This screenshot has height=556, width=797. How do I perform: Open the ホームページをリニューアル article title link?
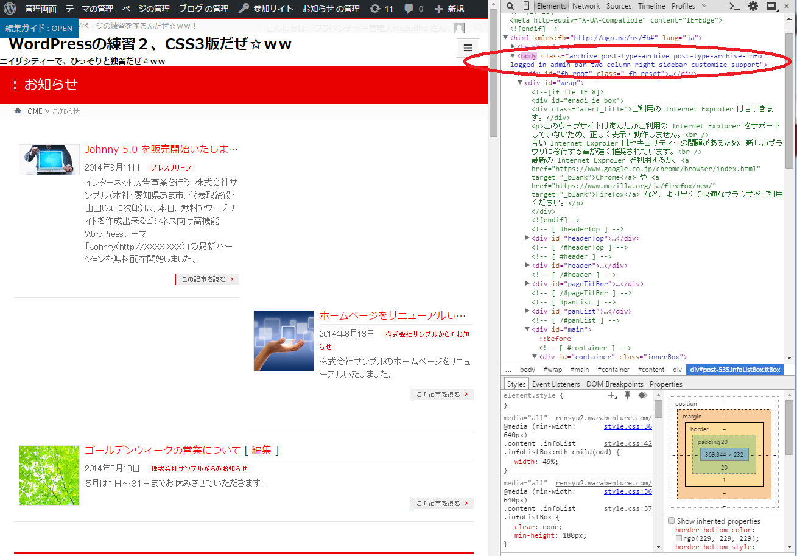click(x=393, y=315)
